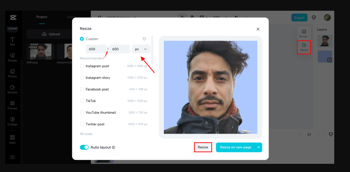Viewport: 350px width, 172px height.
Task: Click the Resize on new page button
Action: pyautogui.click(x=236, y=147)
